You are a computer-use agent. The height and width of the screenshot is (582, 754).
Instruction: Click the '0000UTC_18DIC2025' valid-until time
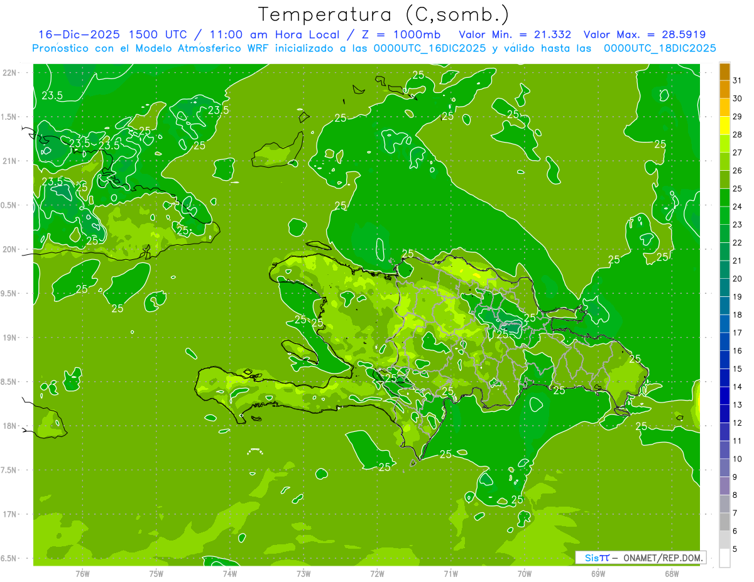point(660,48)
